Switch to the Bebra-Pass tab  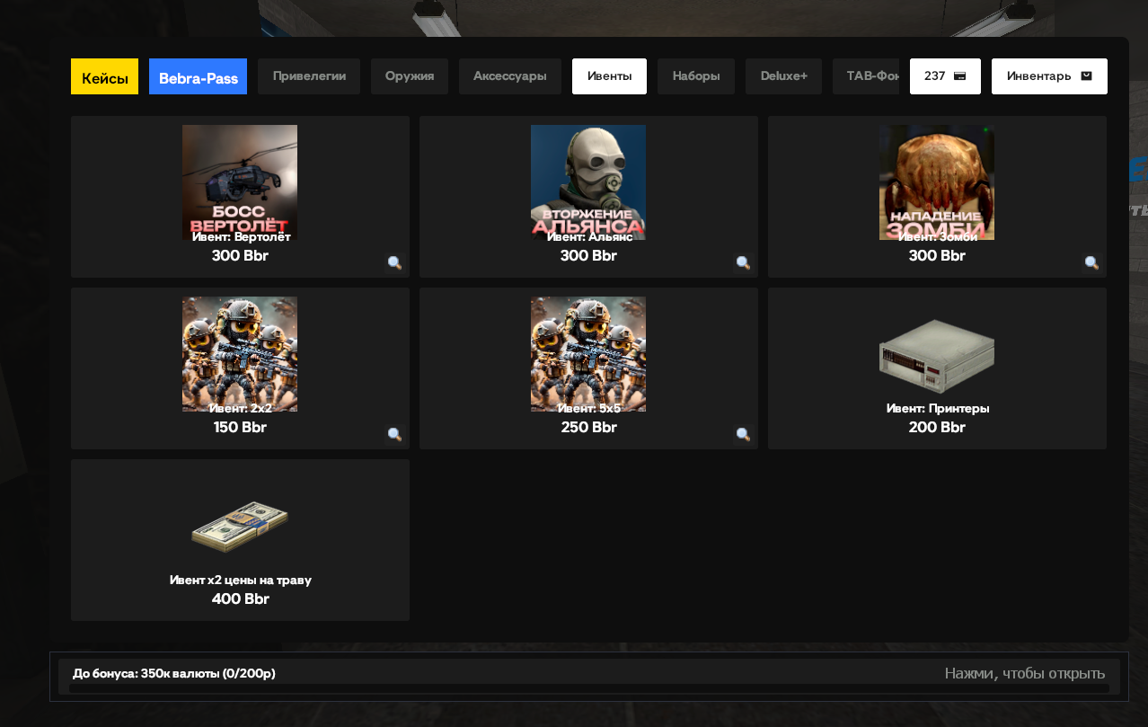pyautogui.click(x=198, y=77)
